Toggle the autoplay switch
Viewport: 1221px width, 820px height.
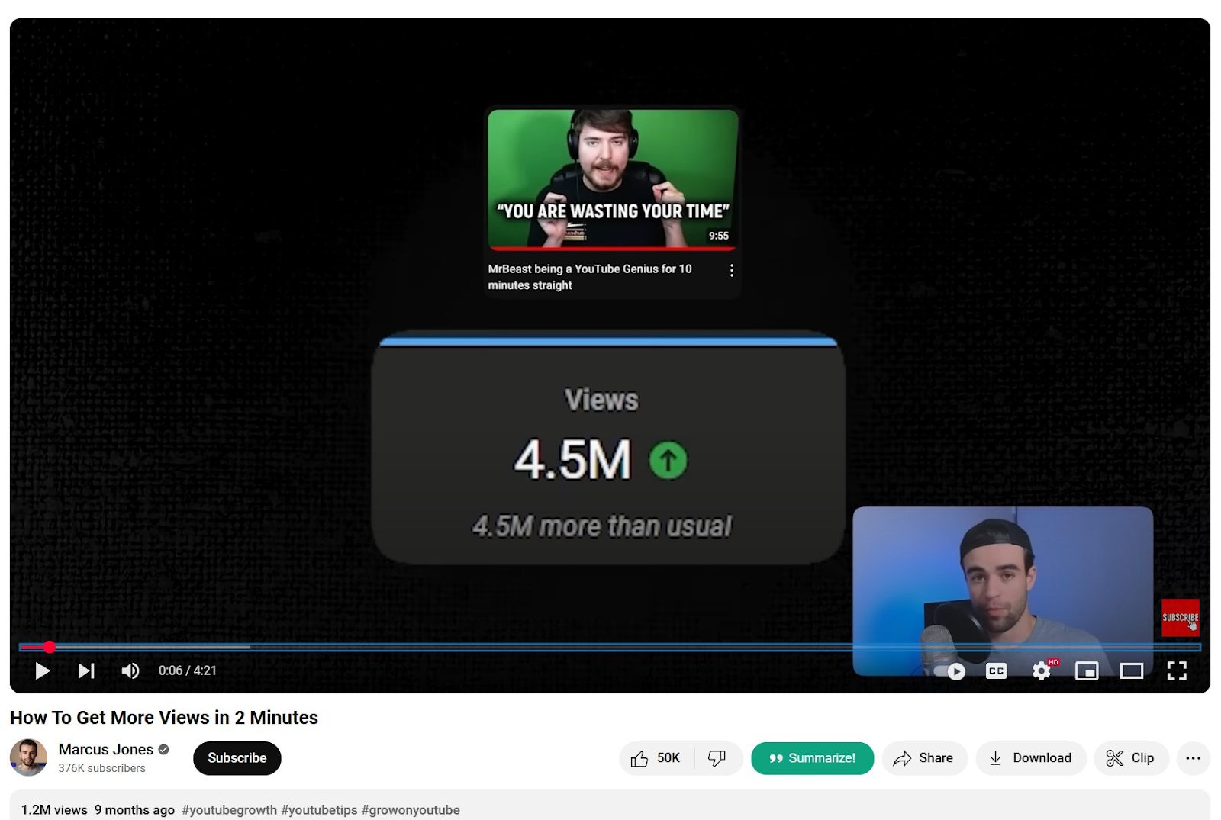949,671
